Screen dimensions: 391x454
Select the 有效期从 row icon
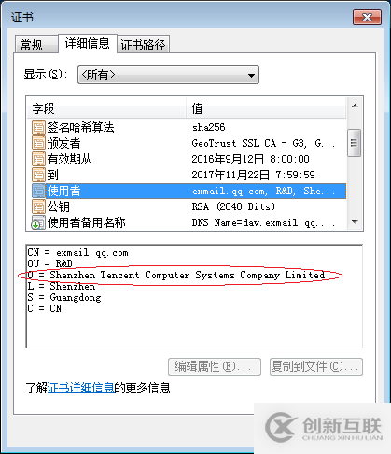coord(38,159)
